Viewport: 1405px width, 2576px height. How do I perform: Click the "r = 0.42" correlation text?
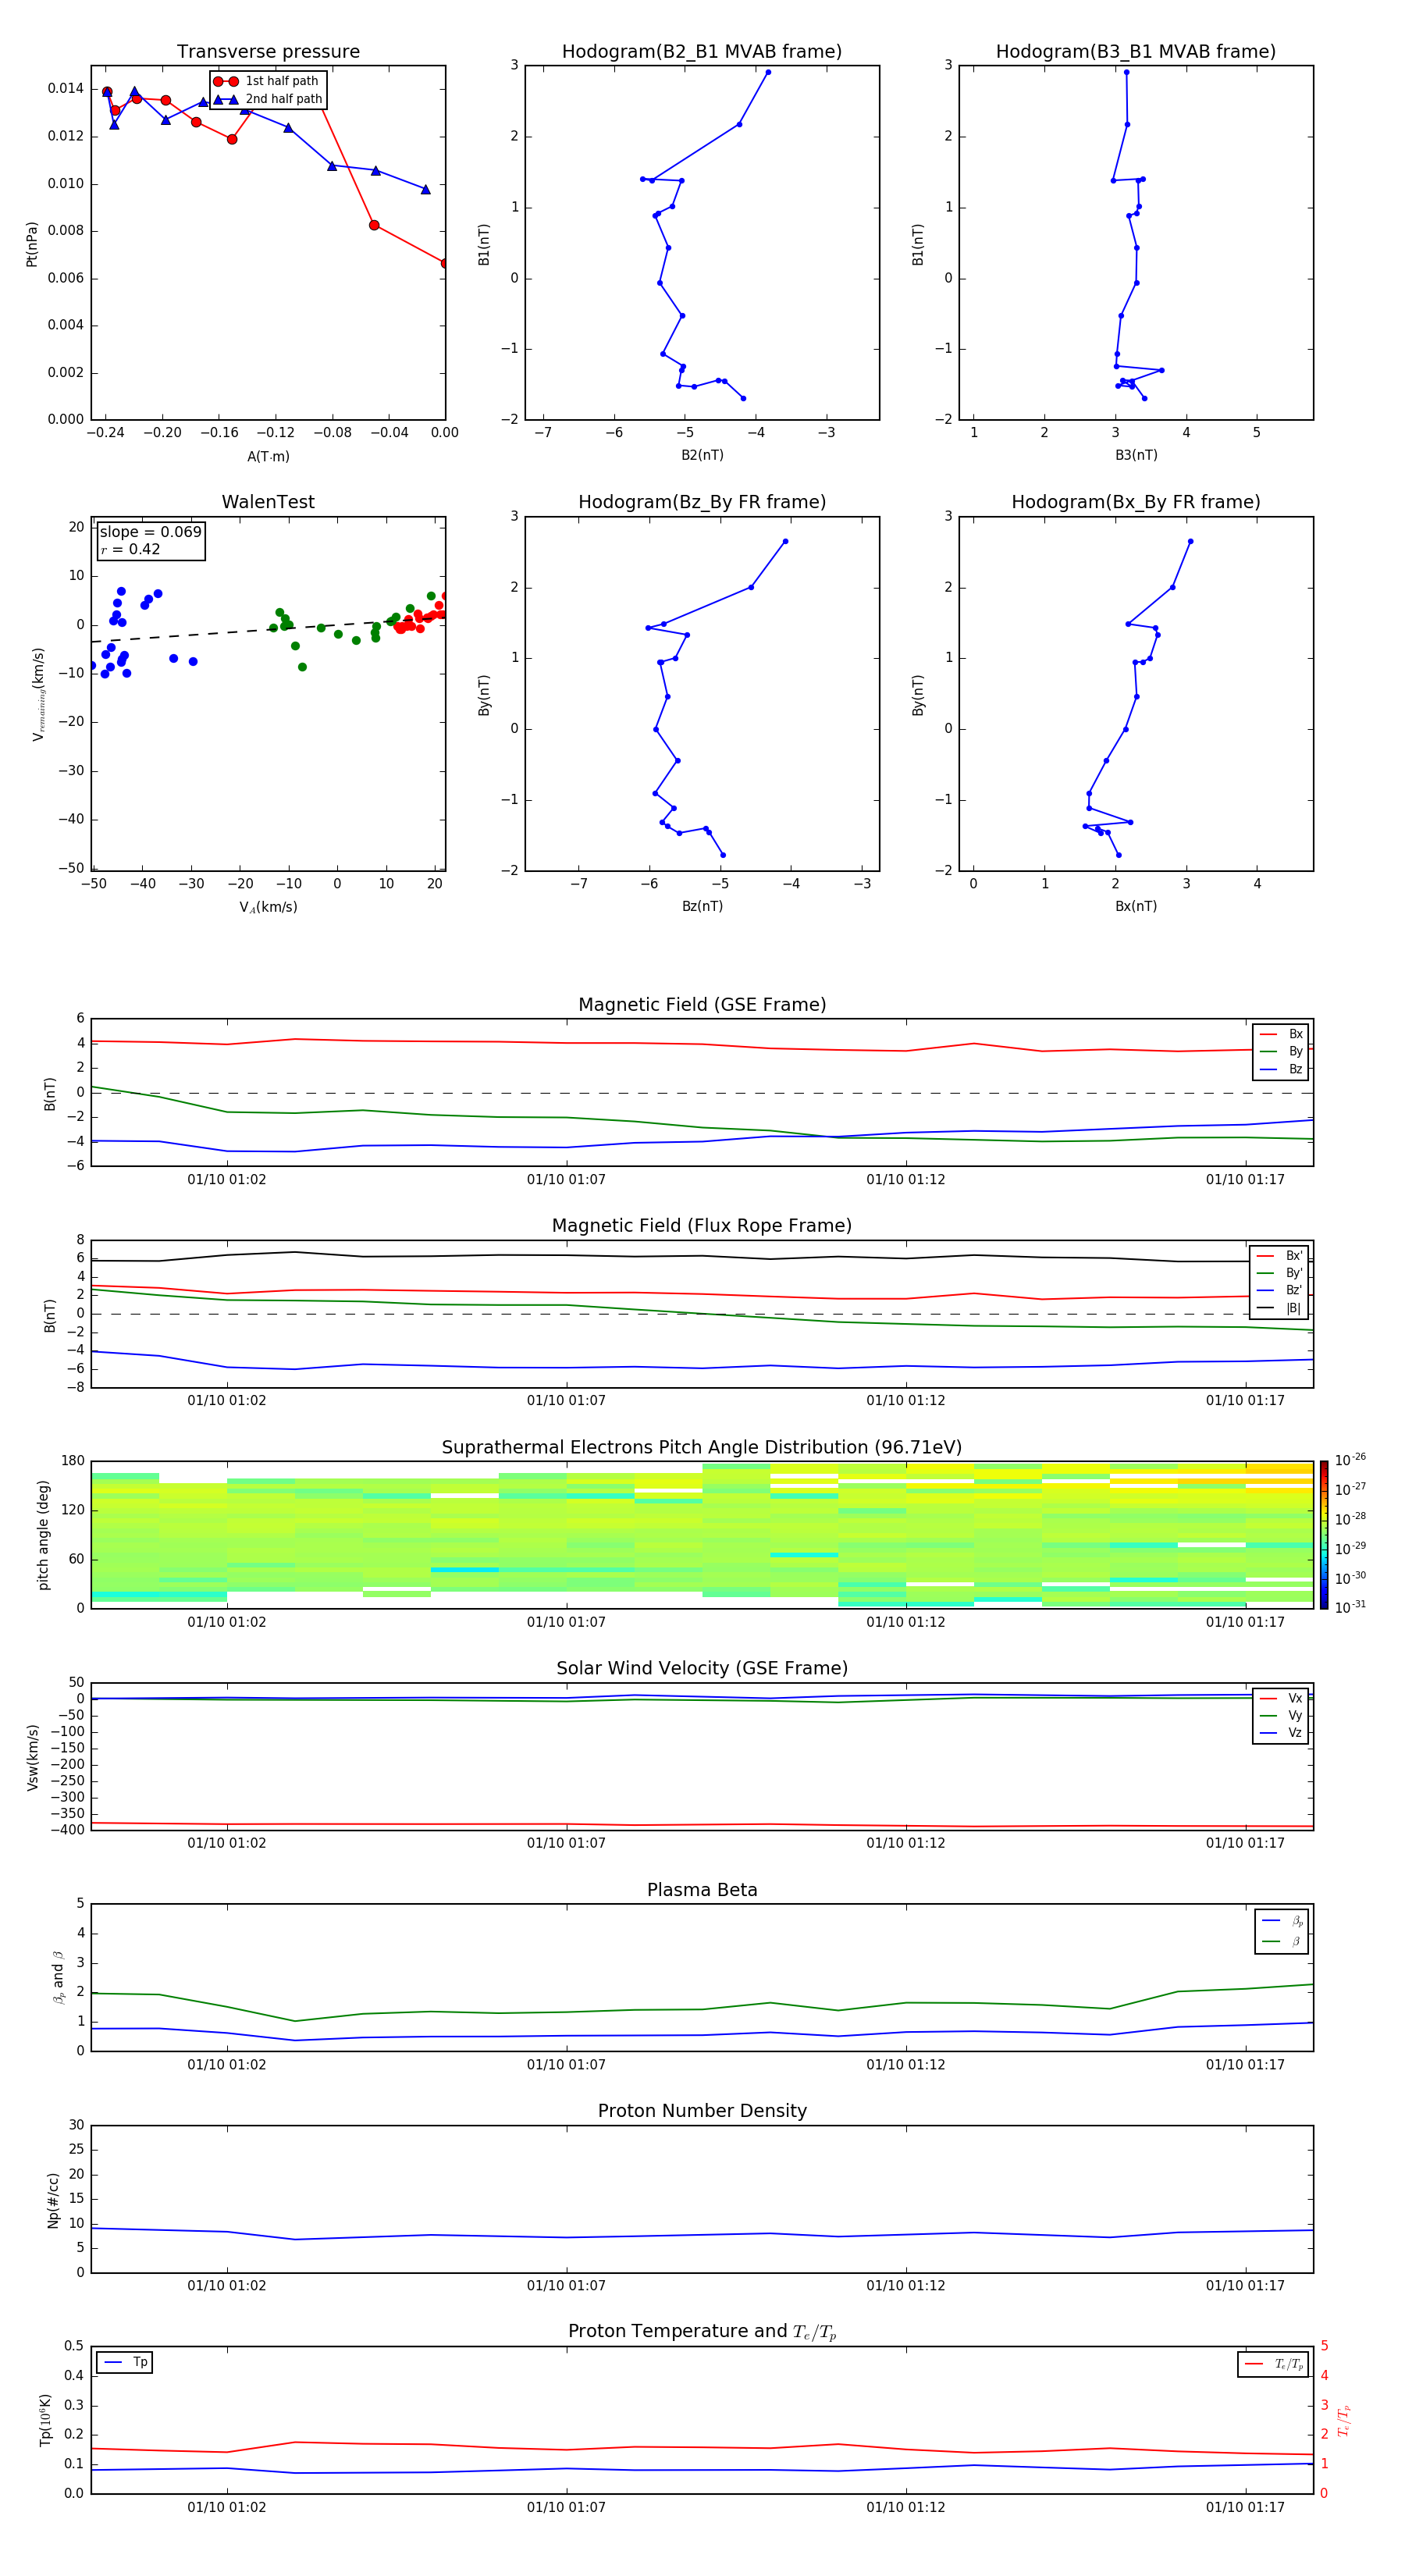point(131,549)
